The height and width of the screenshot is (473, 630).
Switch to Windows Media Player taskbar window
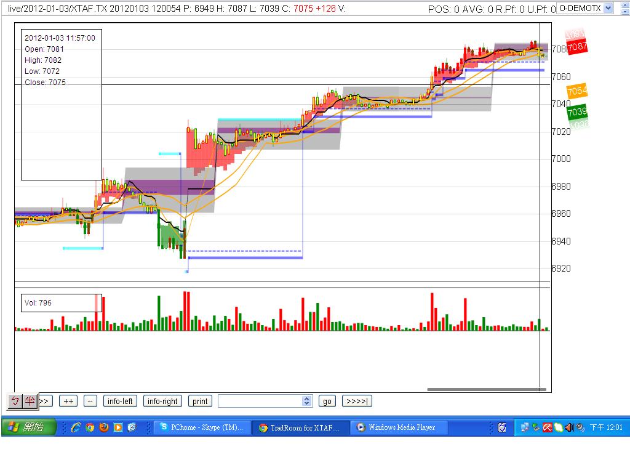point(400,427)
